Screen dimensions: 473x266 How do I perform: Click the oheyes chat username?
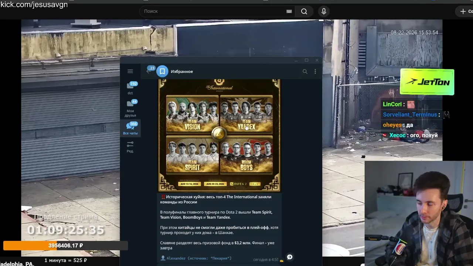click(x=392, y=125)
